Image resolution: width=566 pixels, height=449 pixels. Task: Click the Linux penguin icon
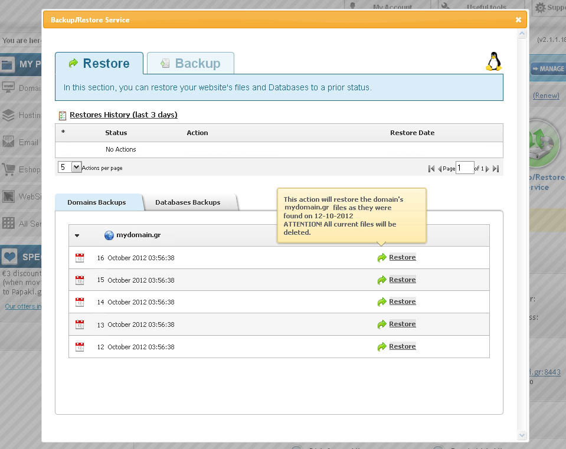(493, 61)
